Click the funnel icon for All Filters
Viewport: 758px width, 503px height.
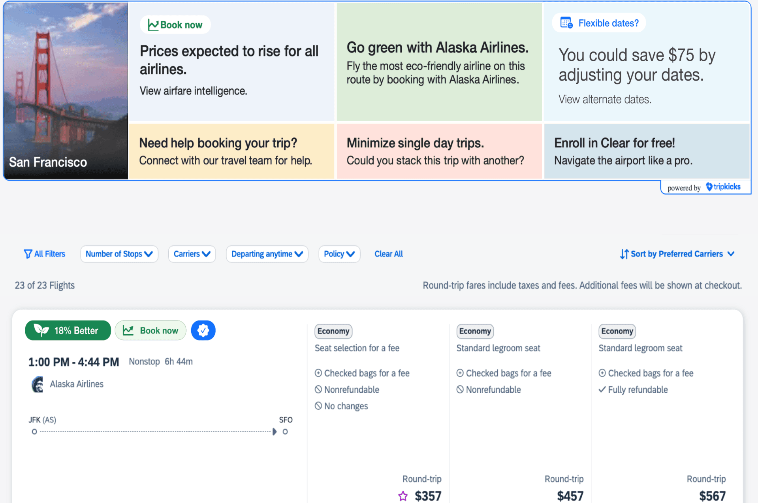(x=28, y=254)
